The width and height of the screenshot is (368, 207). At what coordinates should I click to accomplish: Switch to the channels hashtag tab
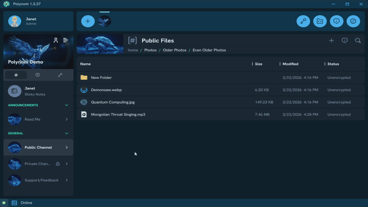pos(16,75)
